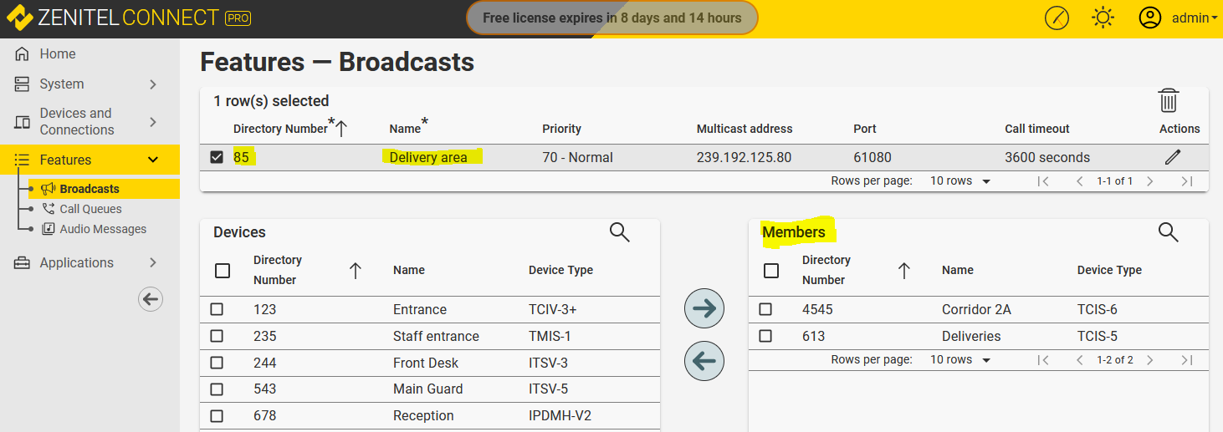
Task: Remove selected members with left arrow
Action: pyautogui.click(x=704, y=361)
